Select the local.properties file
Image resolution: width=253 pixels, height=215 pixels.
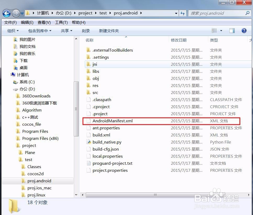[x=108, y=156]
